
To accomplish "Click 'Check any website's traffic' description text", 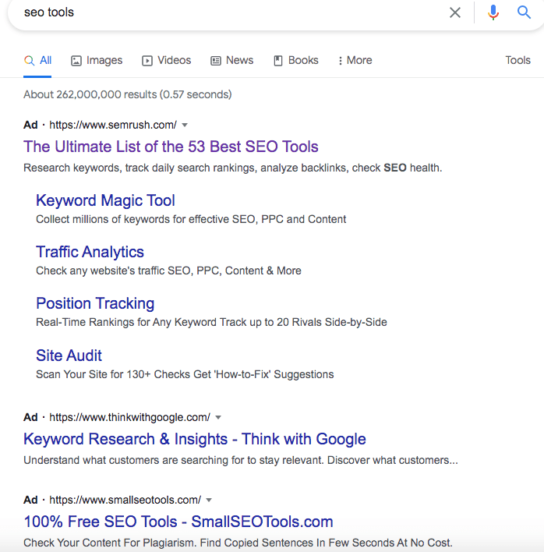I will tap(168, 271).
